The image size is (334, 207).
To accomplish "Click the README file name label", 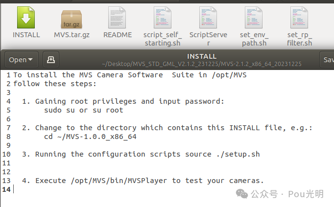I will pos(118,35).
